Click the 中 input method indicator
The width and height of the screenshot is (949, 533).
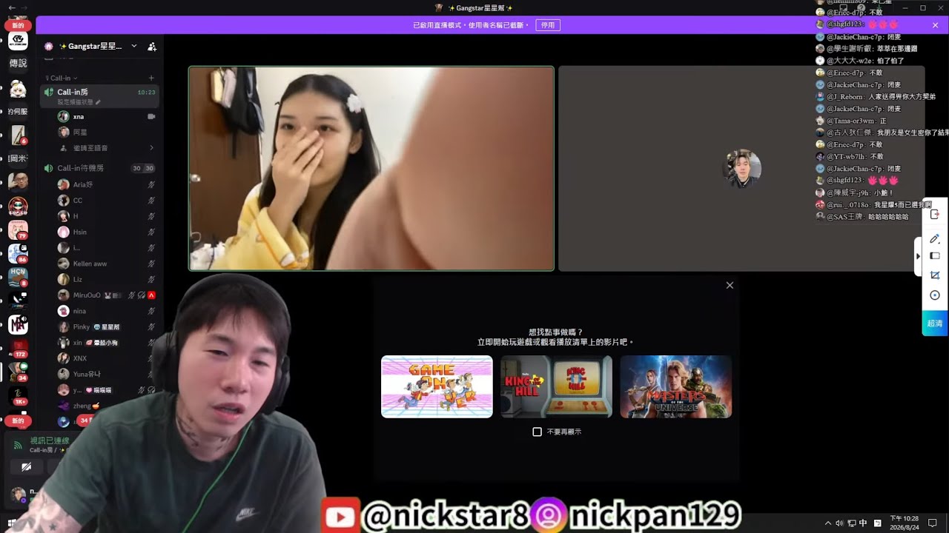coord(863,523)
